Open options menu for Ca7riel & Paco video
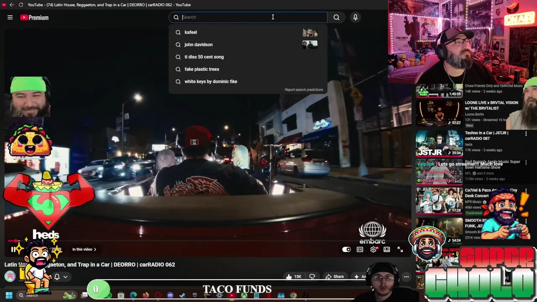This screenshot has height=302, width=537. (526, 191)
